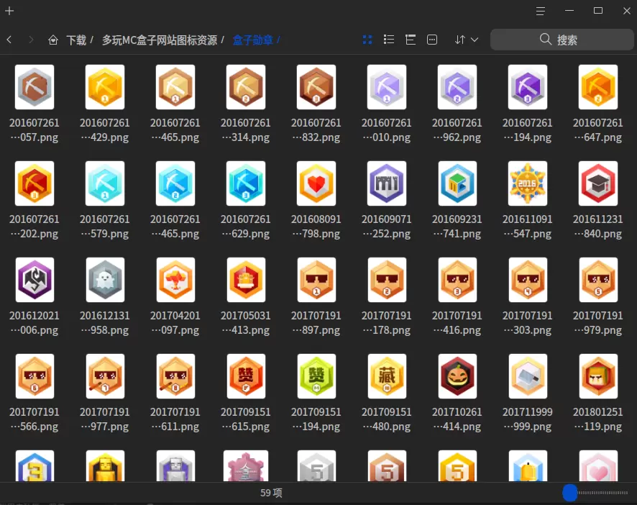Select sunglasses level 8 badge …611.png
The image size is (637, 505).
point(175,376)
